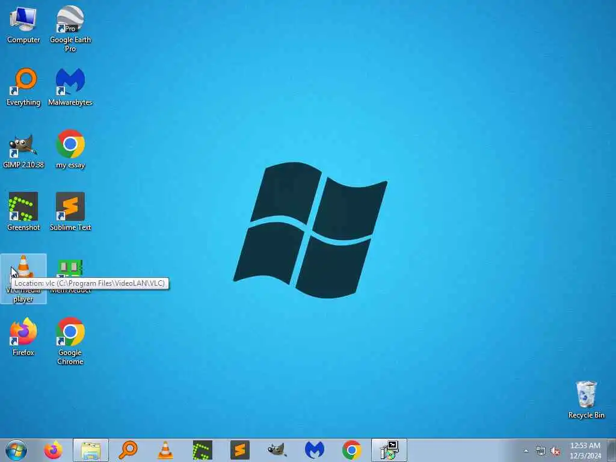Show hidden system tray icons
Screen dimensions: 616x462
[x=526, y=451]
